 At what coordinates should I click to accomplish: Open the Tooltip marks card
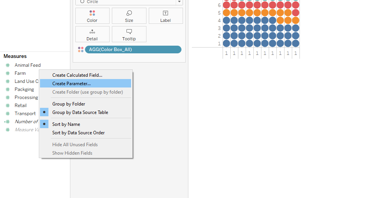[129, 34]
